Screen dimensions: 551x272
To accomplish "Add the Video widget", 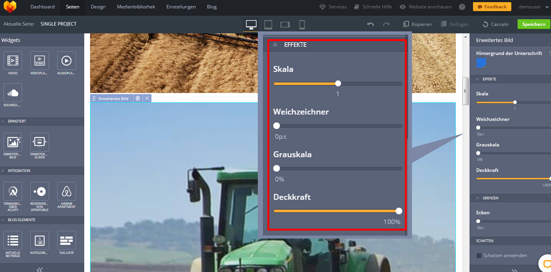I will click(13, 61).
